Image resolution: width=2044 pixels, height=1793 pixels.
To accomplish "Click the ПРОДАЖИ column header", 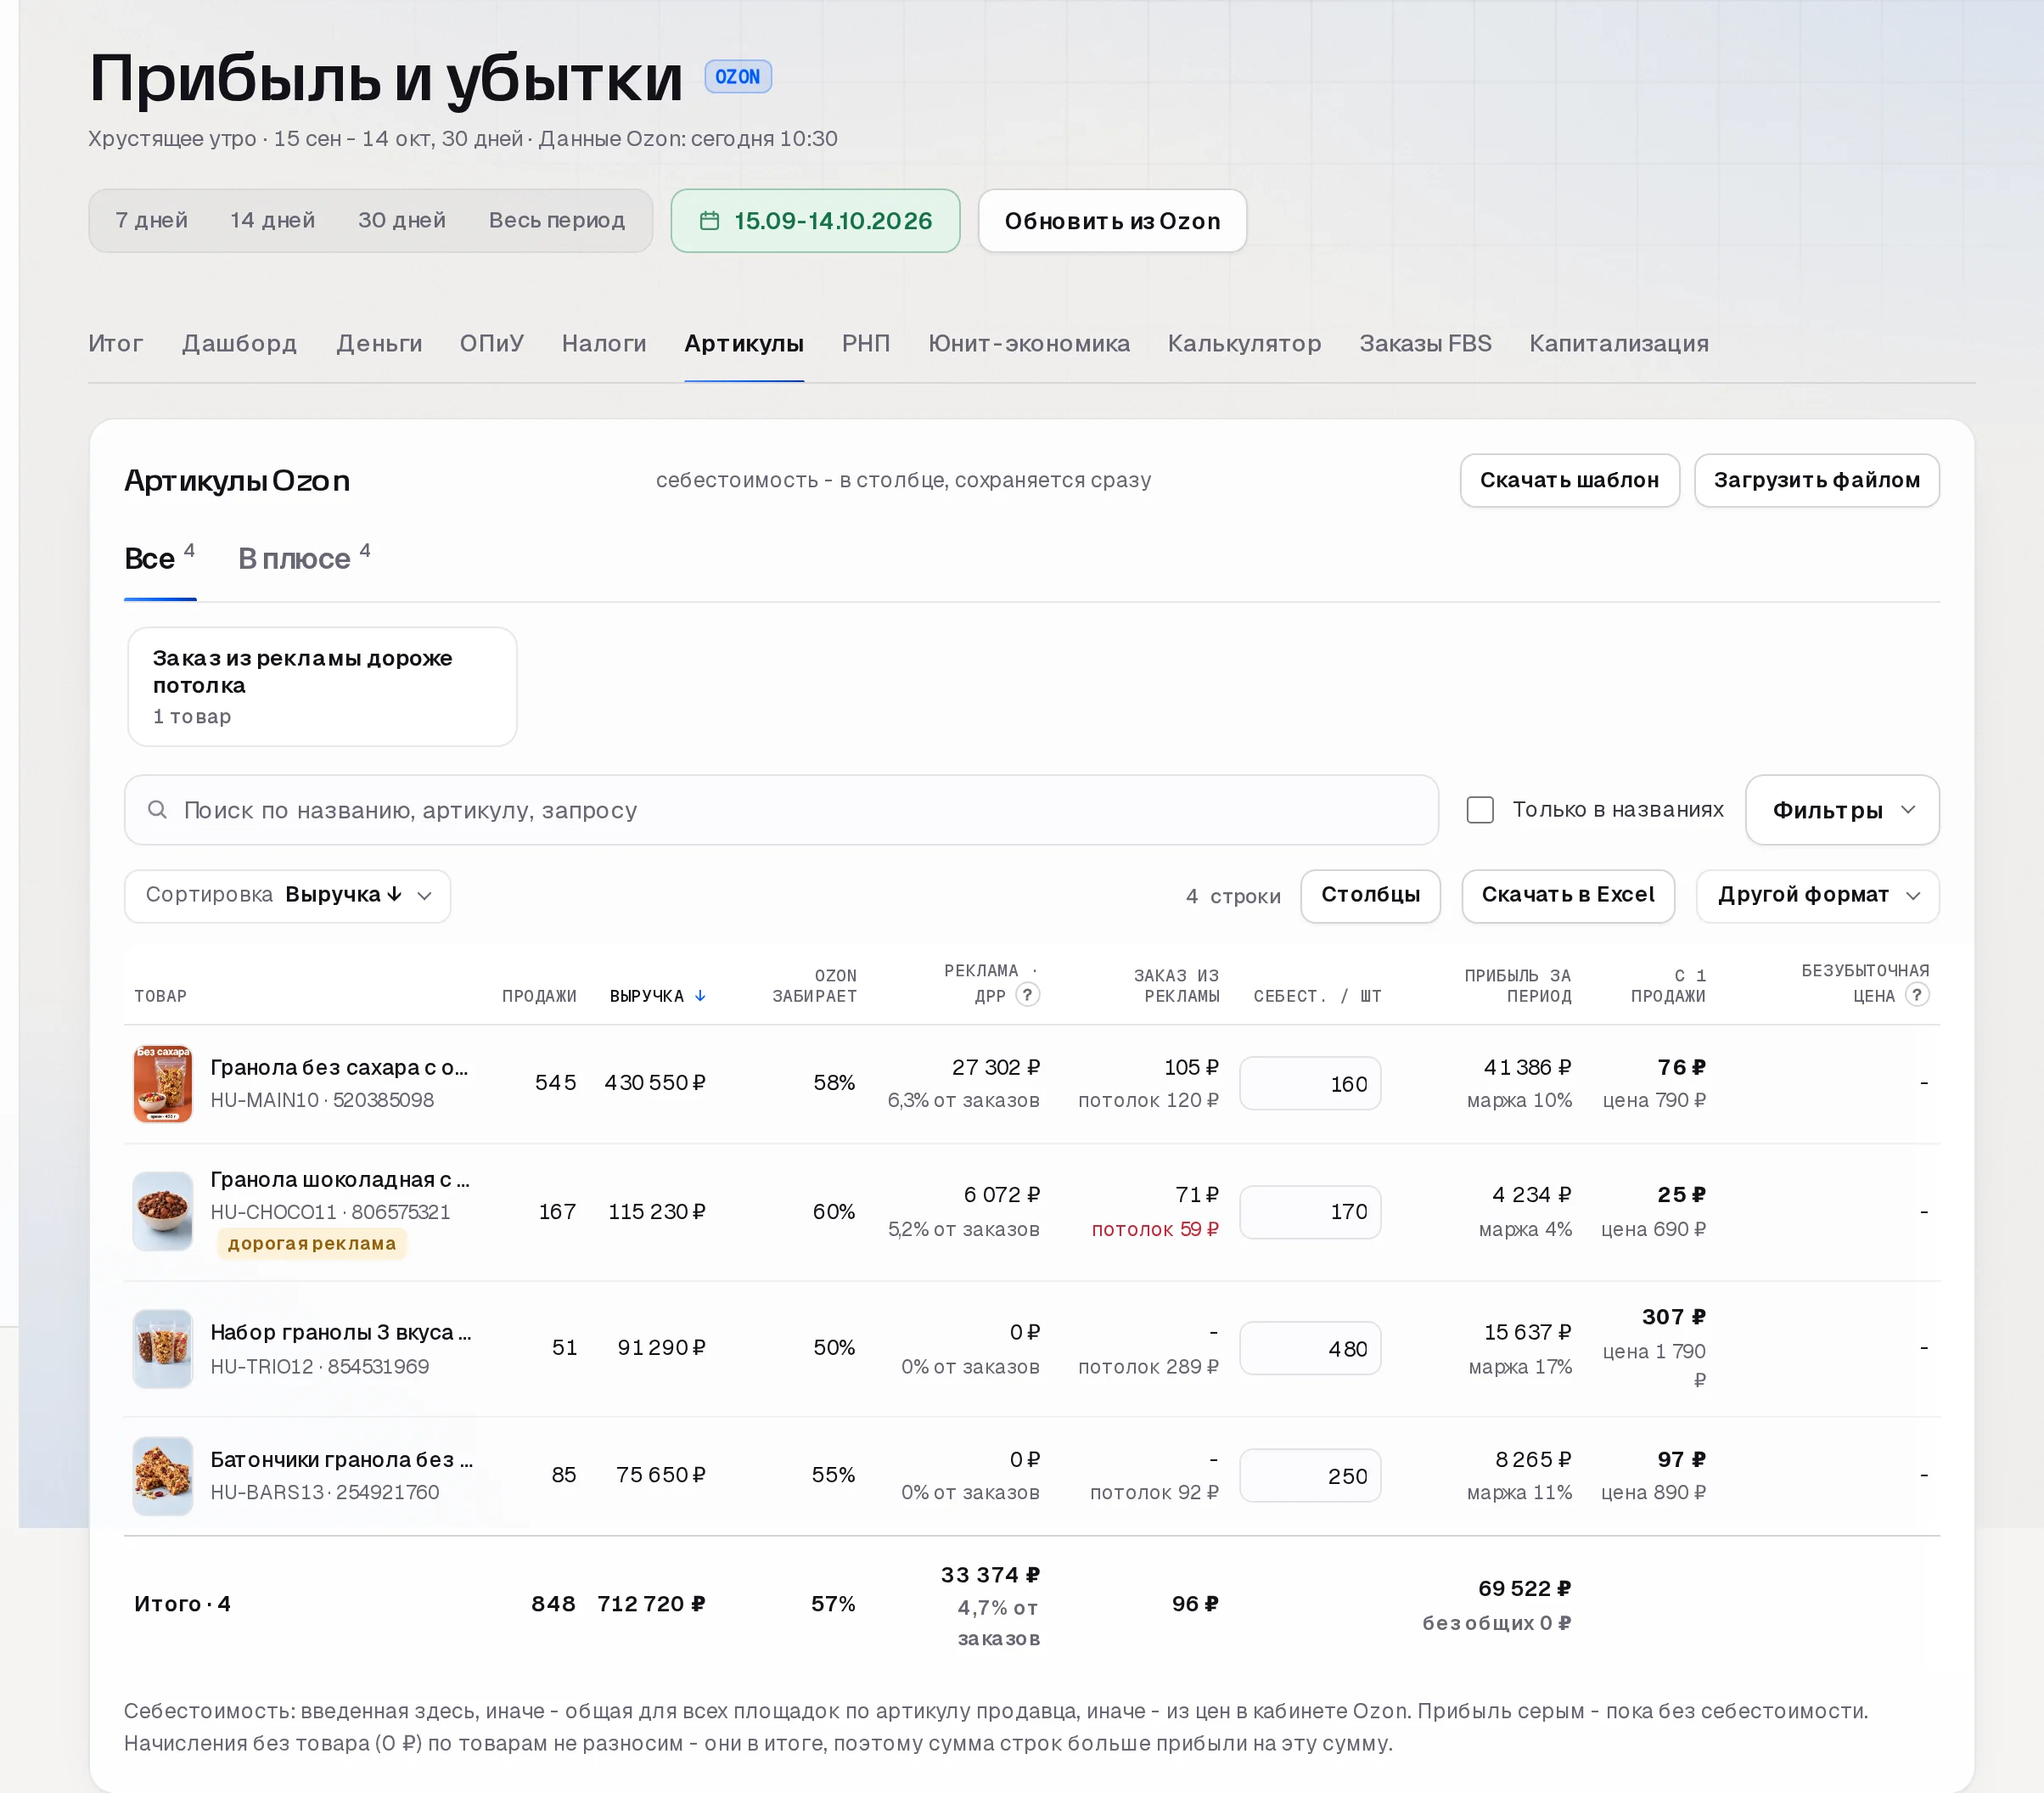I will coord(539,996).
